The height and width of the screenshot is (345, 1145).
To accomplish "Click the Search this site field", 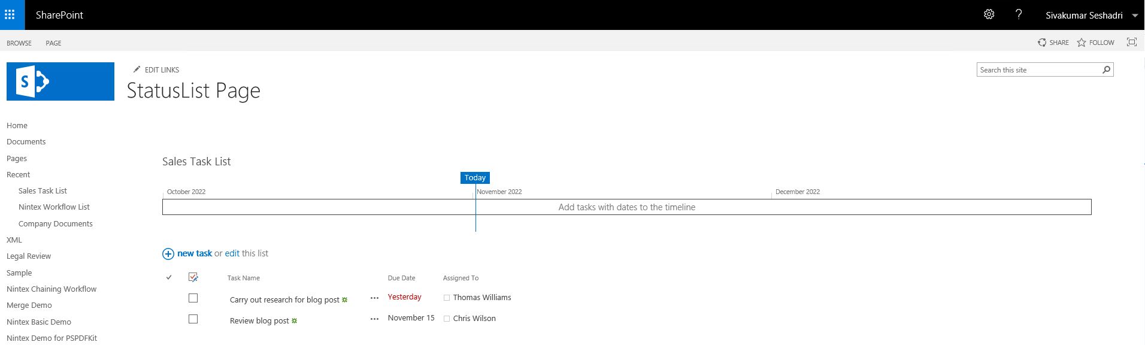I will pos(1039,70).
